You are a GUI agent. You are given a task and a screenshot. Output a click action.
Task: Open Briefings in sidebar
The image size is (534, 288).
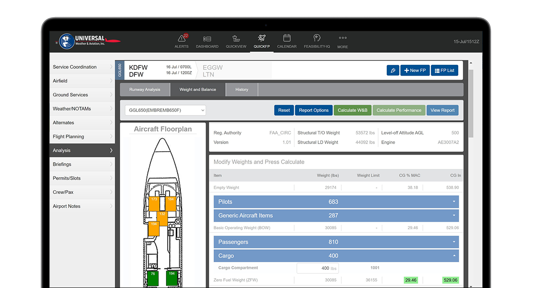(x=82, y=164)
